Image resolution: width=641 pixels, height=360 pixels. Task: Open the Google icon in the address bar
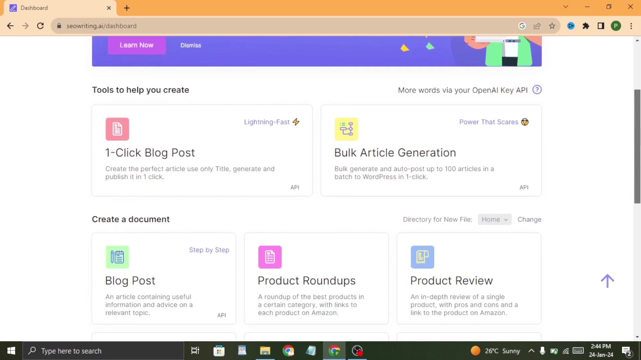(x=522, y=26)
